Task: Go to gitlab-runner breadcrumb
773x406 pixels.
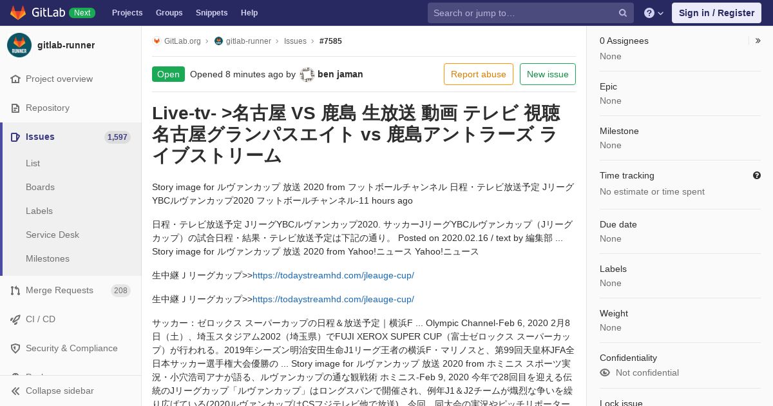Action: [x=249, y=41]
